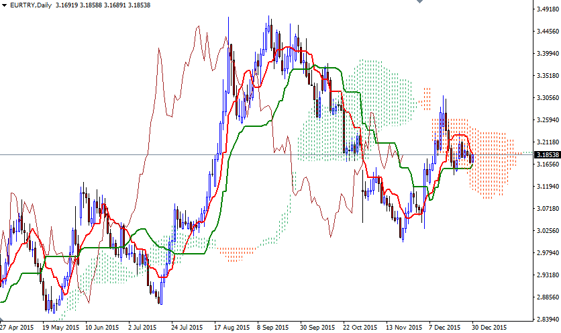561x333 pixels.
Task: Click the 30 Dec 2015 date label
Action: click(489, 327)
